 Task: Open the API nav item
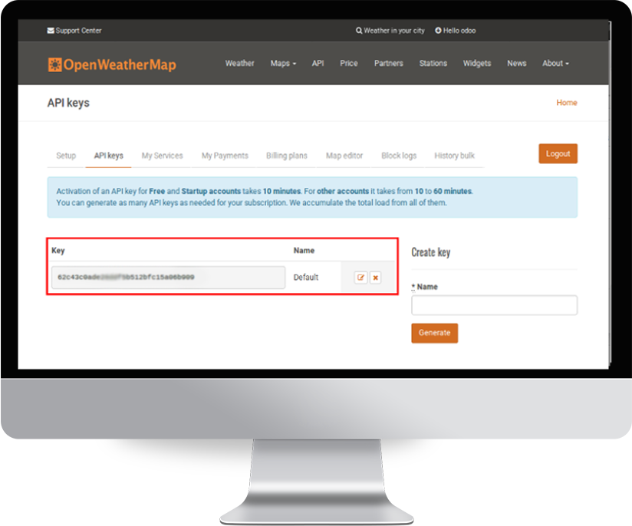(318, 64)
